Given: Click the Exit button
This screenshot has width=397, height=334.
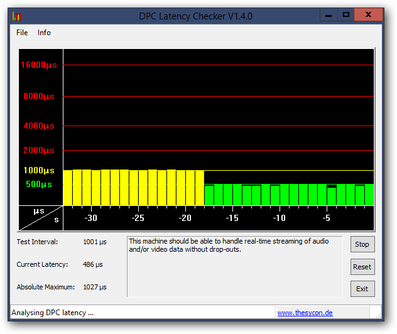Looking at the screenshot, I should (x=362, y=289).
